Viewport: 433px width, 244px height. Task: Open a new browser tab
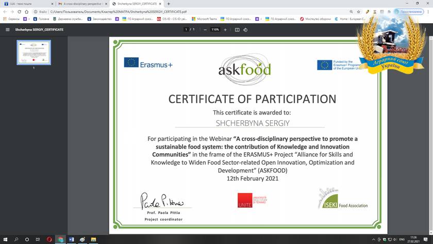[x=169, y=4]
